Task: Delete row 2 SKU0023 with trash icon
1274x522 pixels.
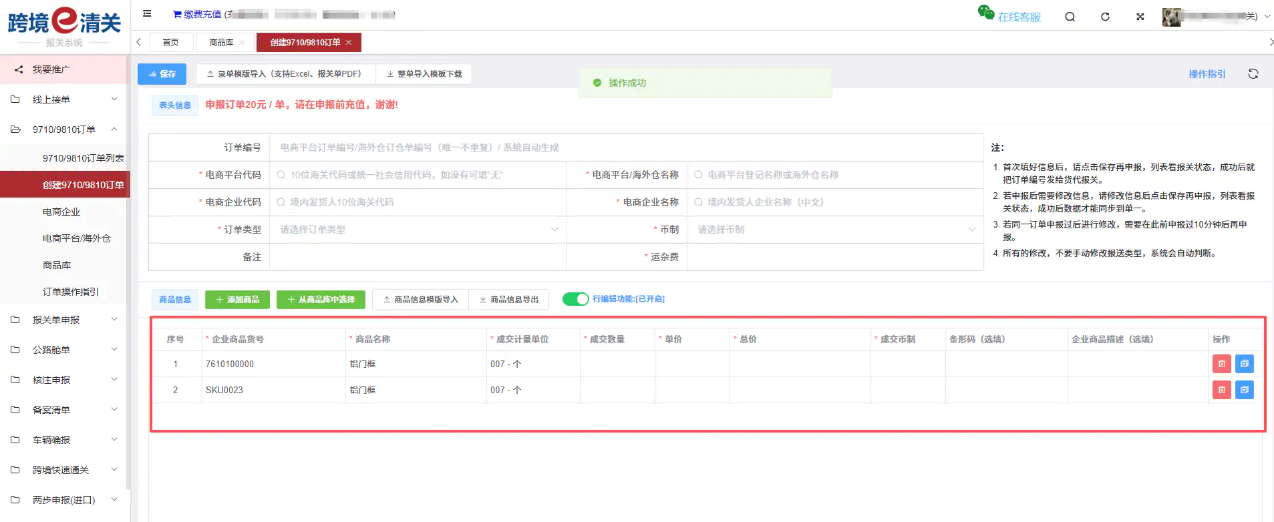Action: point(1221,390)
